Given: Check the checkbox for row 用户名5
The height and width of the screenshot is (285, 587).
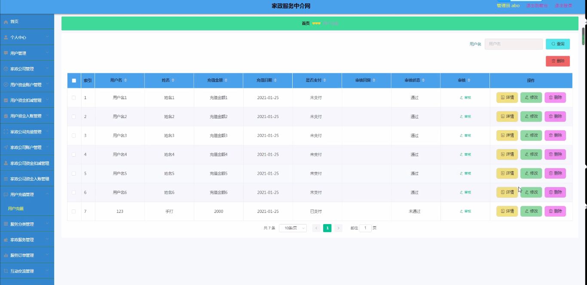Looking at the screenshot, I should [x=74, y=173].
